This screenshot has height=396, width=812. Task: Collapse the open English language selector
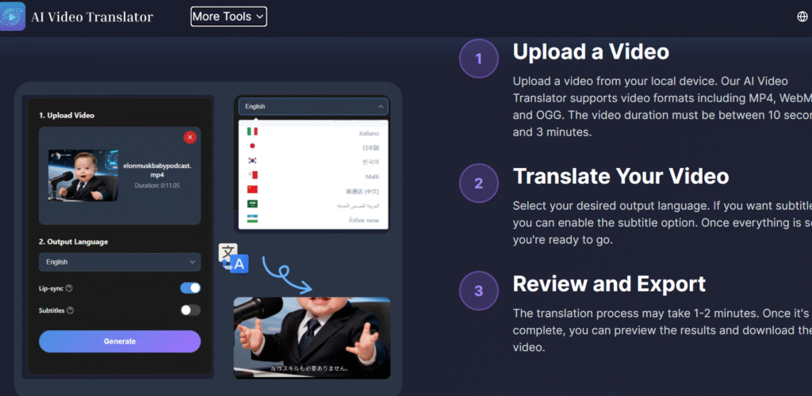[x=313, y=106]
